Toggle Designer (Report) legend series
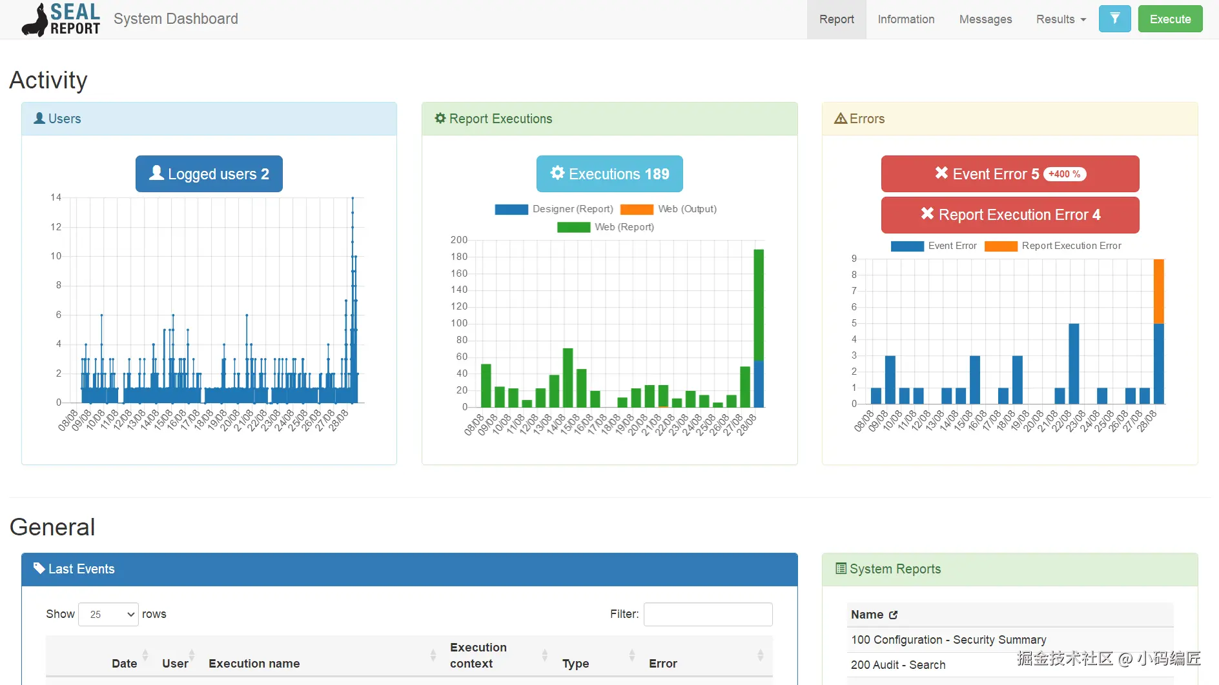This screenshot has height=685, width=1219. tap(554, 209)
